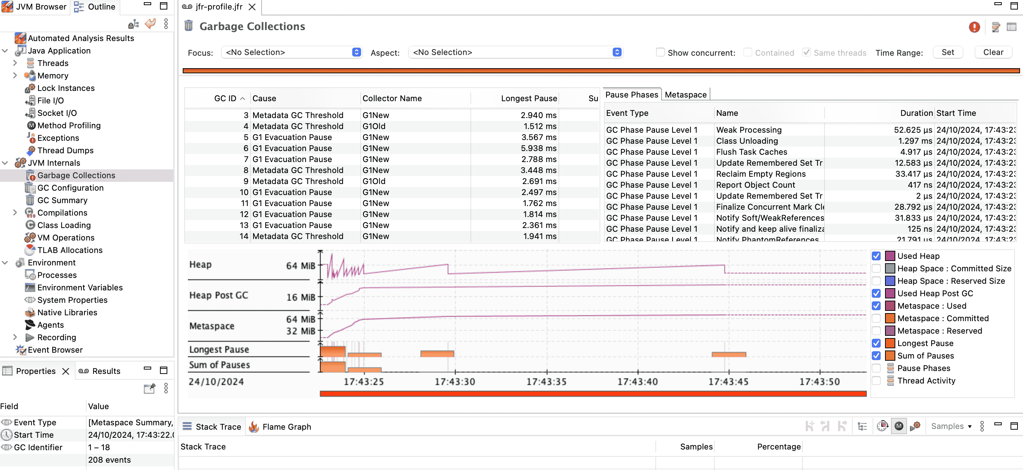Expand the Threads tree node
This screenshot has width=1023, height=470.
(15, 63)
